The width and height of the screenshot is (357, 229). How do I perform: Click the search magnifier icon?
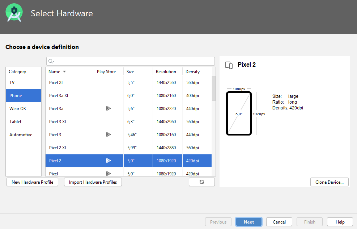[51, 61]
